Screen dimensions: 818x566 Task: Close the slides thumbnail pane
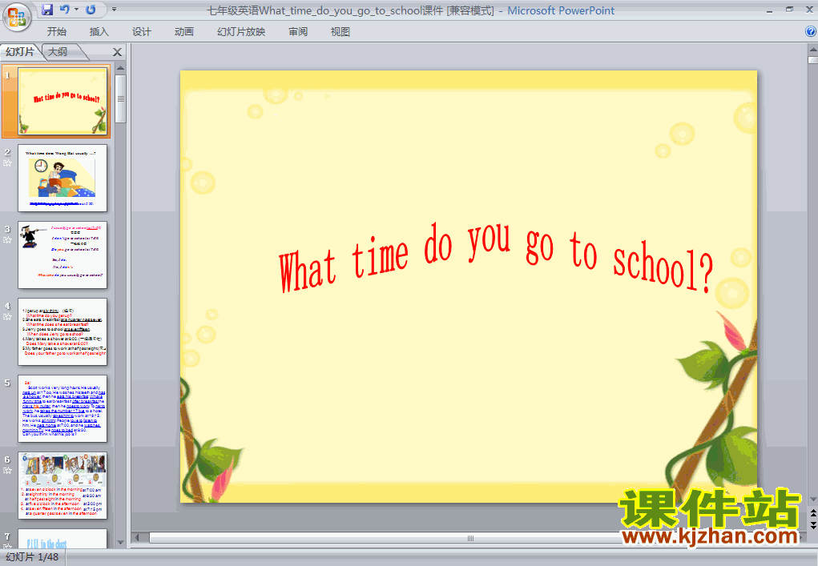[118, 52]
